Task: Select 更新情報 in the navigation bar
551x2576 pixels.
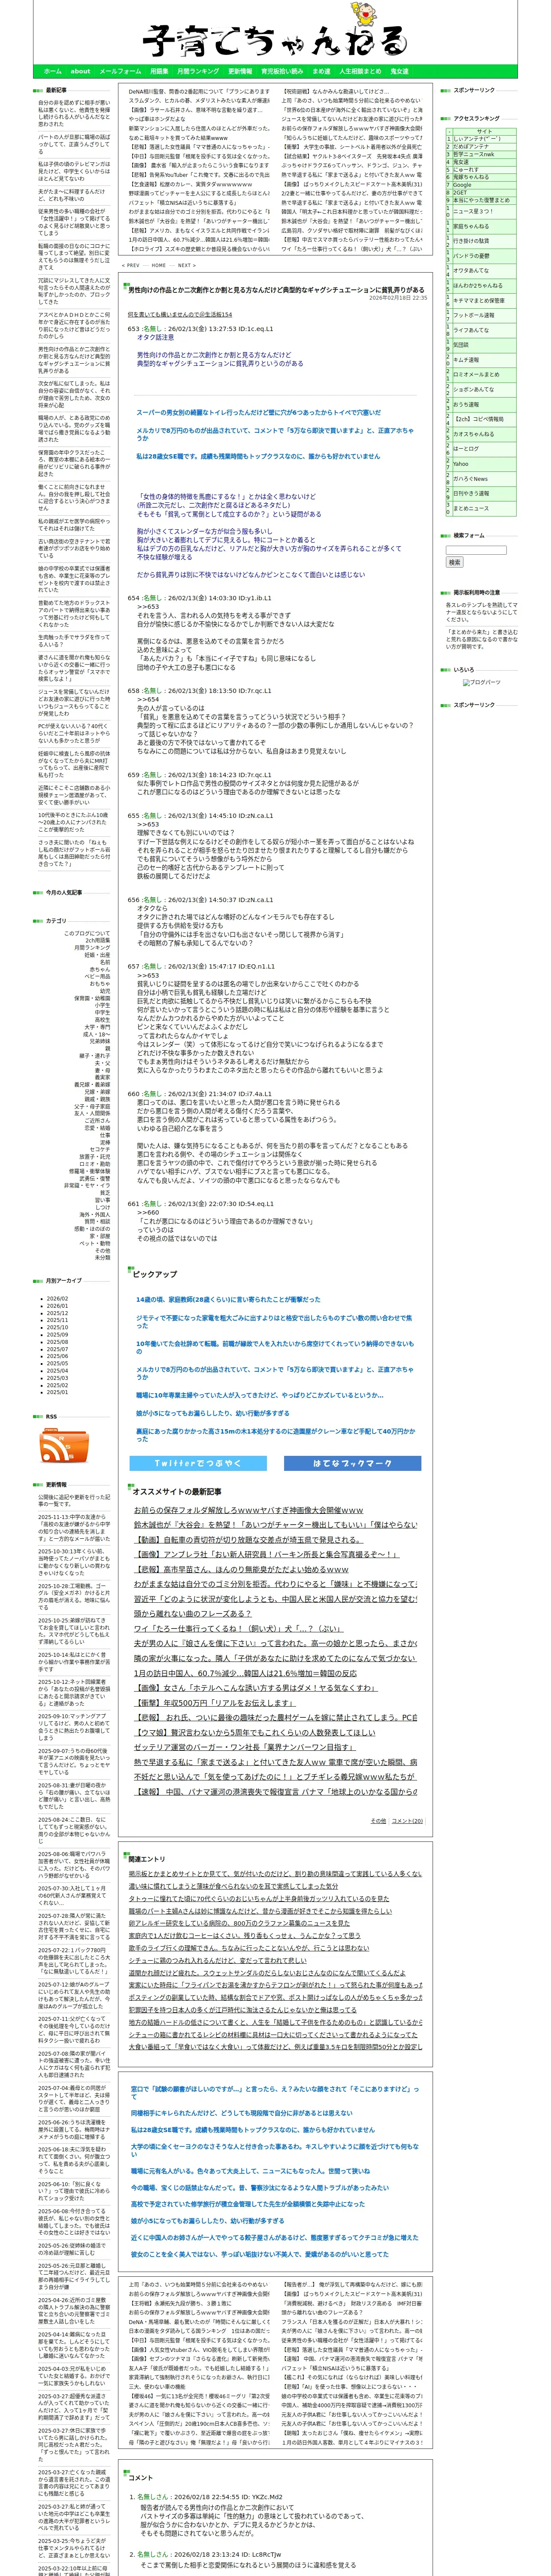Action: (240, 72)
